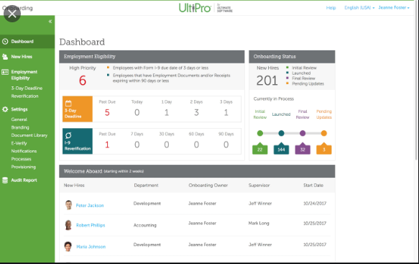Click the I-9 Reverification refresh icon

(68, 135)
